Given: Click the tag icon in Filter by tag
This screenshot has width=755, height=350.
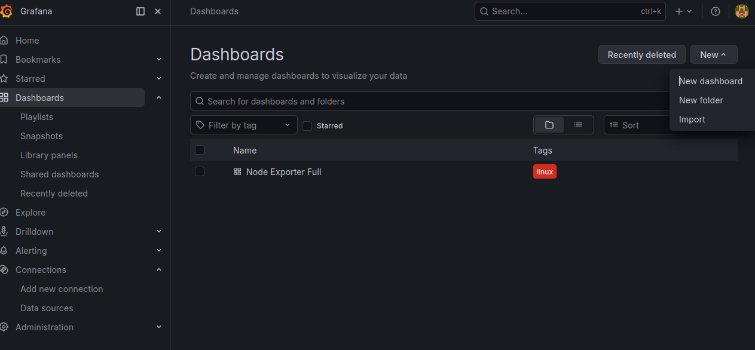Looking at the screenshot, I should tap(200, 125).
